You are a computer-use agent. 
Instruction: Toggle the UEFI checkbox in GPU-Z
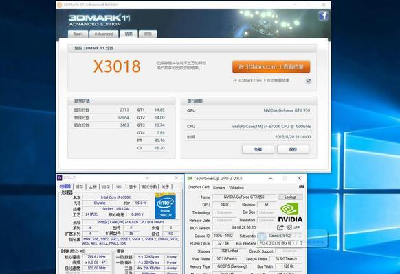coord(289,227)
